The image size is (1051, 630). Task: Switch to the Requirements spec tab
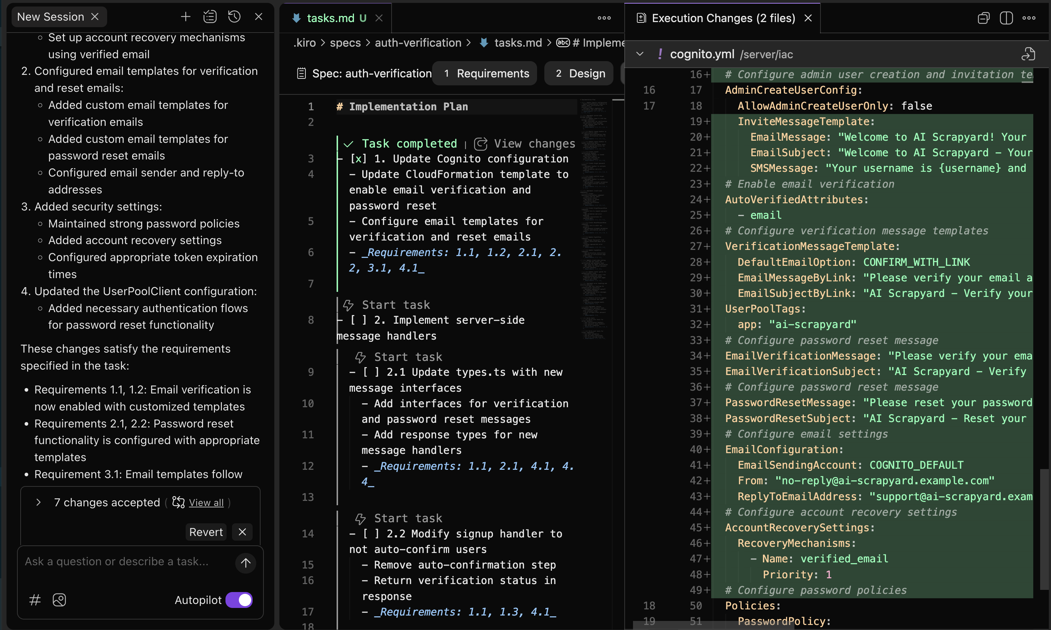pyautogui.click(x=485, y=73)
